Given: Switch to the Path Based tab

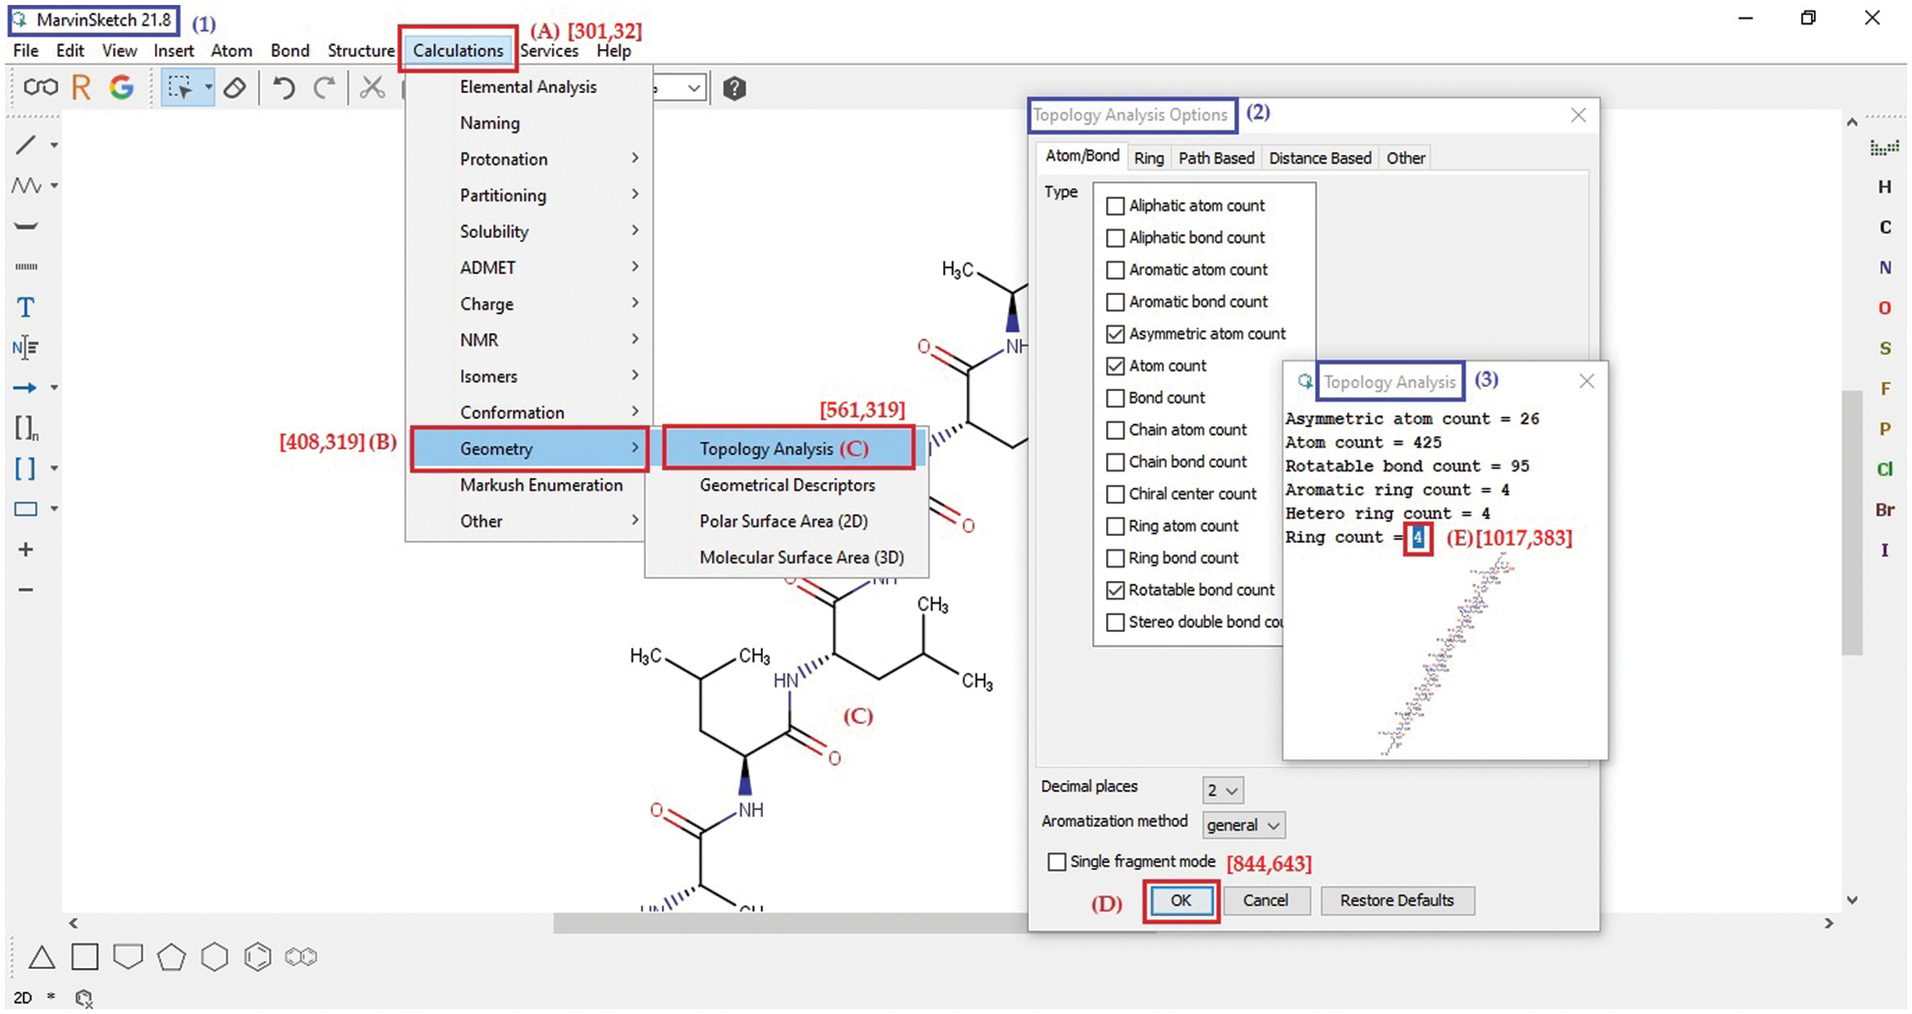Looking at the screenshot, I should (x=1216, y=158).
